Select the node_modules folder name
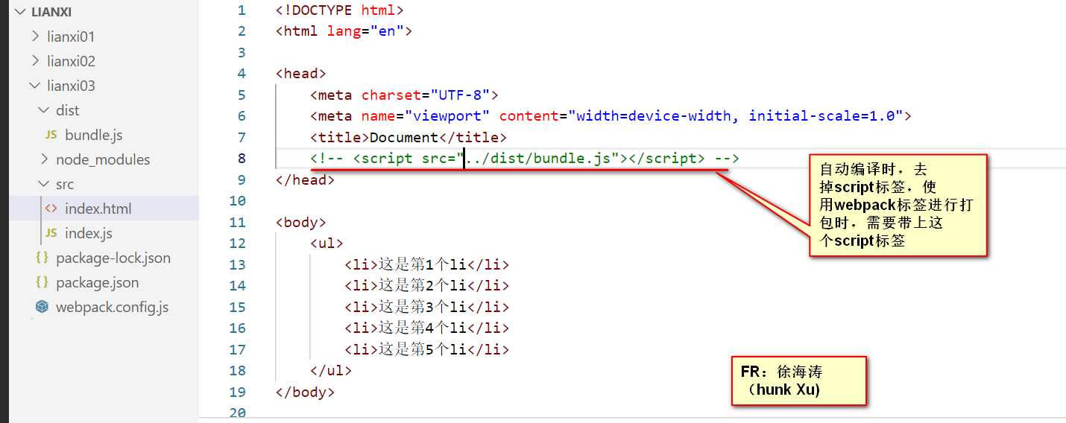 pos(103,159)
